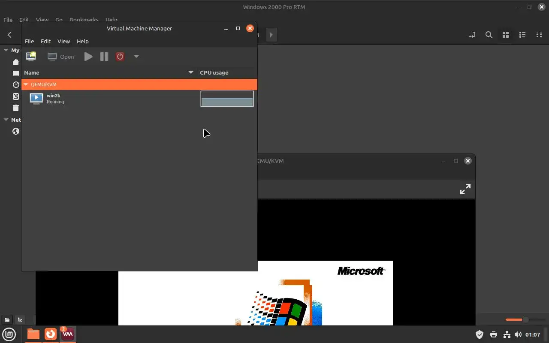Collapse Network sidebar section

(x=6, y=120)
